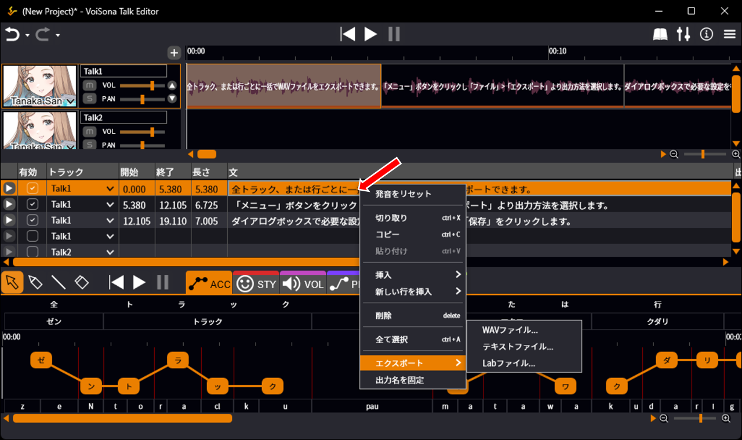Mute the Talk1 track
742x440 pixels.
pyautogui.click(x=89, y=85)
